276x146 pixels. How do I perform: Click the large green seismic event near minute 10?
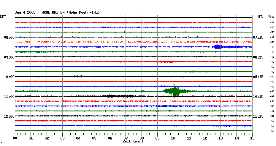coord(176,91)
